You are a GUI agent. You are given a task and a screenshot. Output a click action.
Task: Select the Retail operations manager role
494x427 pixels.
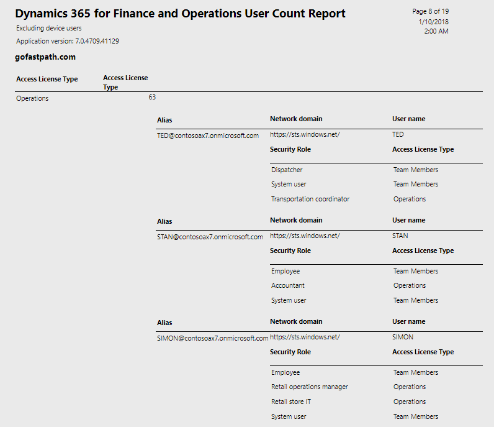pyautogui.click(x=310, y=387)
